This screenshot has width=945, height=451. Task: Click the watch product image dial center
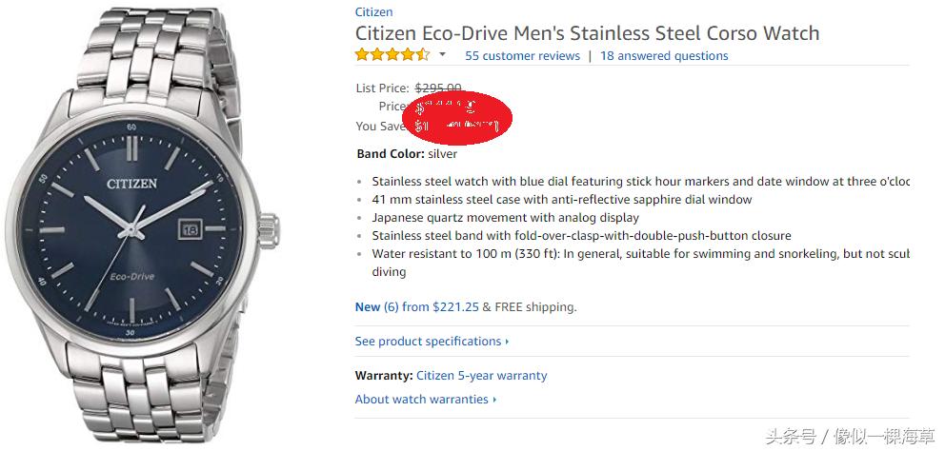(131, 228)
